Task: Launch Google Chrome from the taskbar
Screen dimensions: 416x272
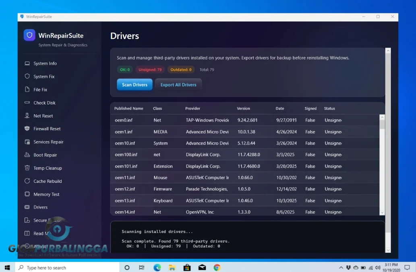Action: (217, 268)
